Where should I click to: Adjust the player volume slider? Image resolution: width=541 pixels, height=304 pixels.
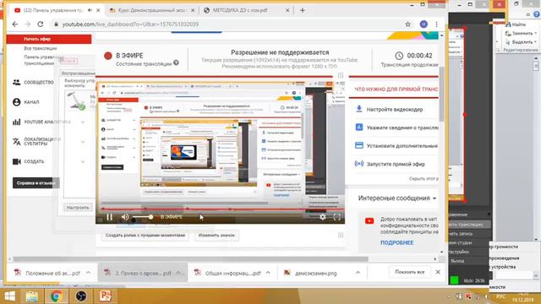tap(142, 217)
